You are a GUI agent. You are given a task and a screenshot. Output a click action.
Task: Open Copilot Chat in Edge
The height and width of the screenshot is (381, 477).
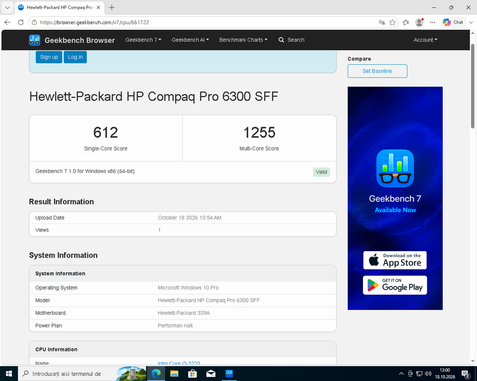tap(453, 23)
